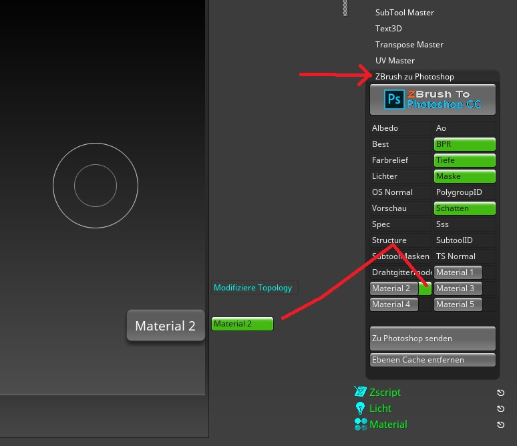Turn off the Schatten pass
The image size is (517, 446).
click(x=465, y=208)
